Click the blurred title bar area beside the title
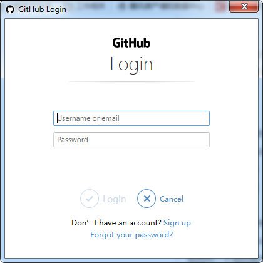This screenshot has height=263, width=263. click(x=146, y=7)
